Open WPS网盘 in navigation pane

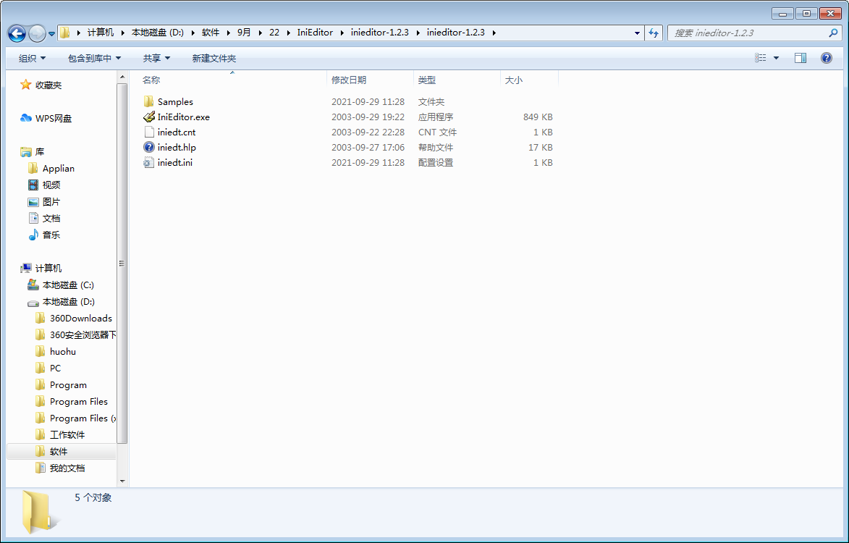tap(53, 119)
